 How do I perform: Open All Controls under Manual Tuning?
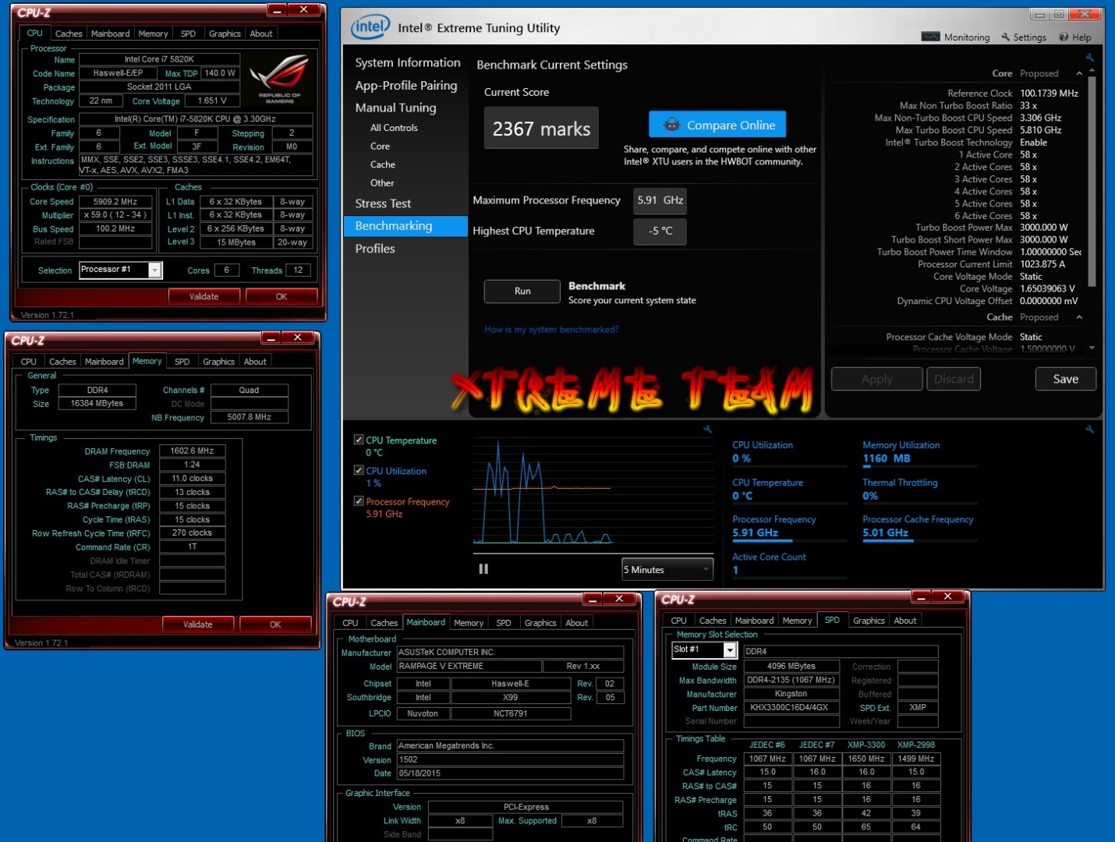coord(394,128)
